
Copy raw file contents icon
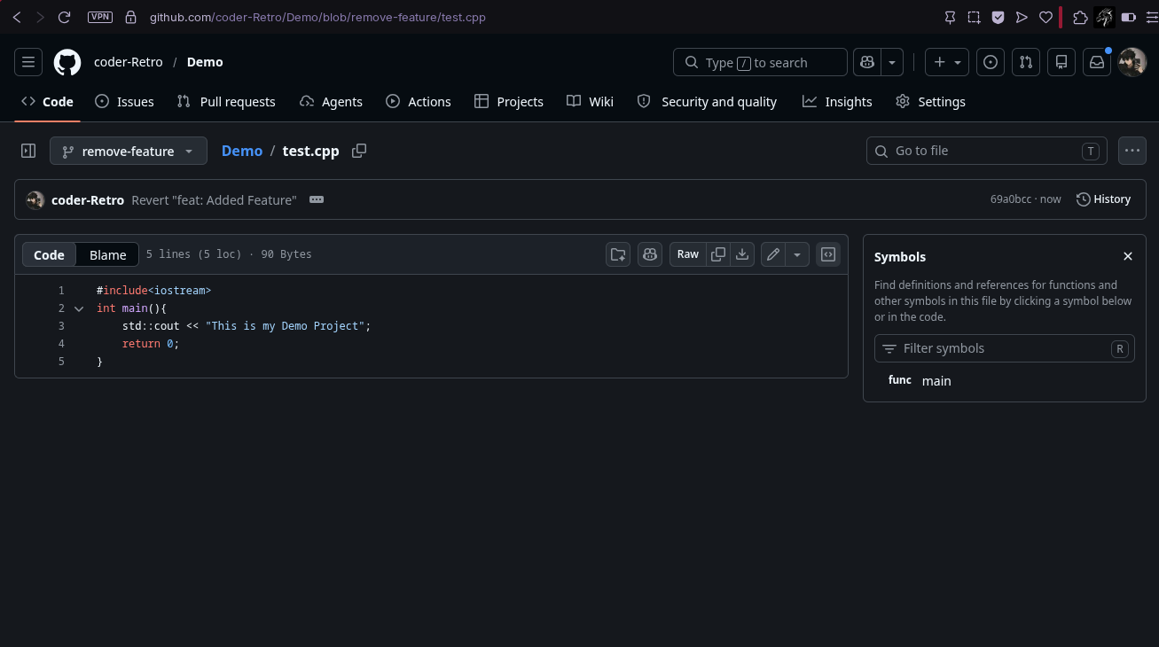tap(718, 254)
